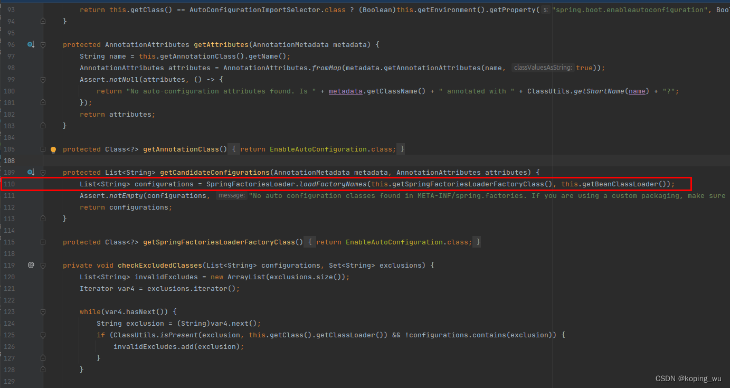Click the fold end marker at line 128

coord(43,370)
